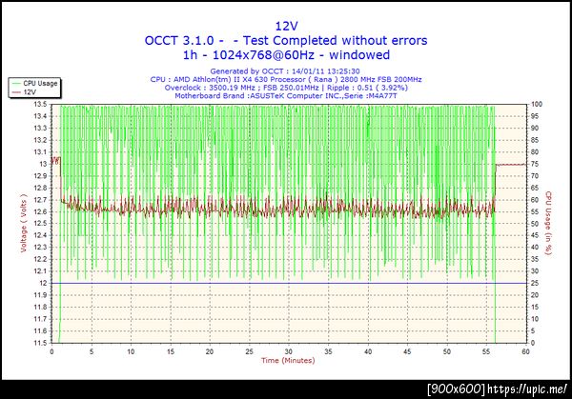Image resolution: width=572 pixels, height=399 pixels.
Task: Click the 55 minute time axis tick label
Action: tap(486, 351)
